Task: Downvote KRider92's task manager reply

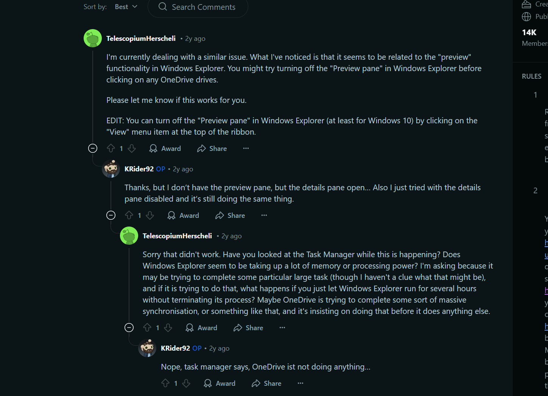Action: [186, 383]
